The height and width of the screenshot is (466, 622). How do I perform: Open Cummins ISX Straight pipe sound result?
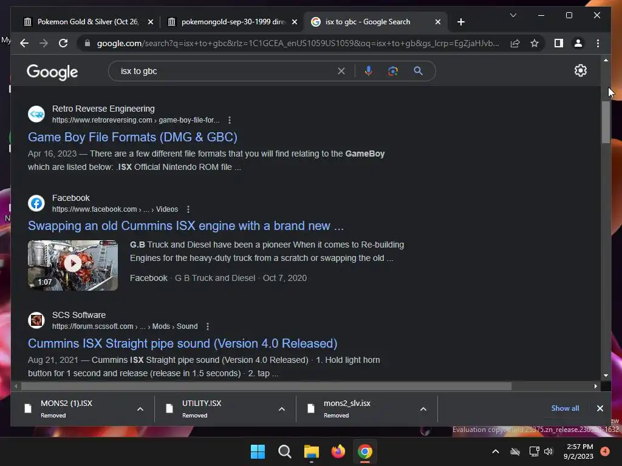click(x=182, y=343)
